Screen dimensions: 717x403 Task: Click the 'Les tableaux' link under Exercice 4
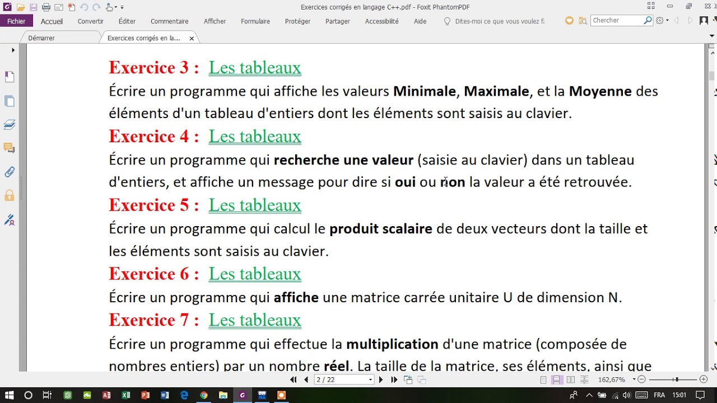pos(255,137)
